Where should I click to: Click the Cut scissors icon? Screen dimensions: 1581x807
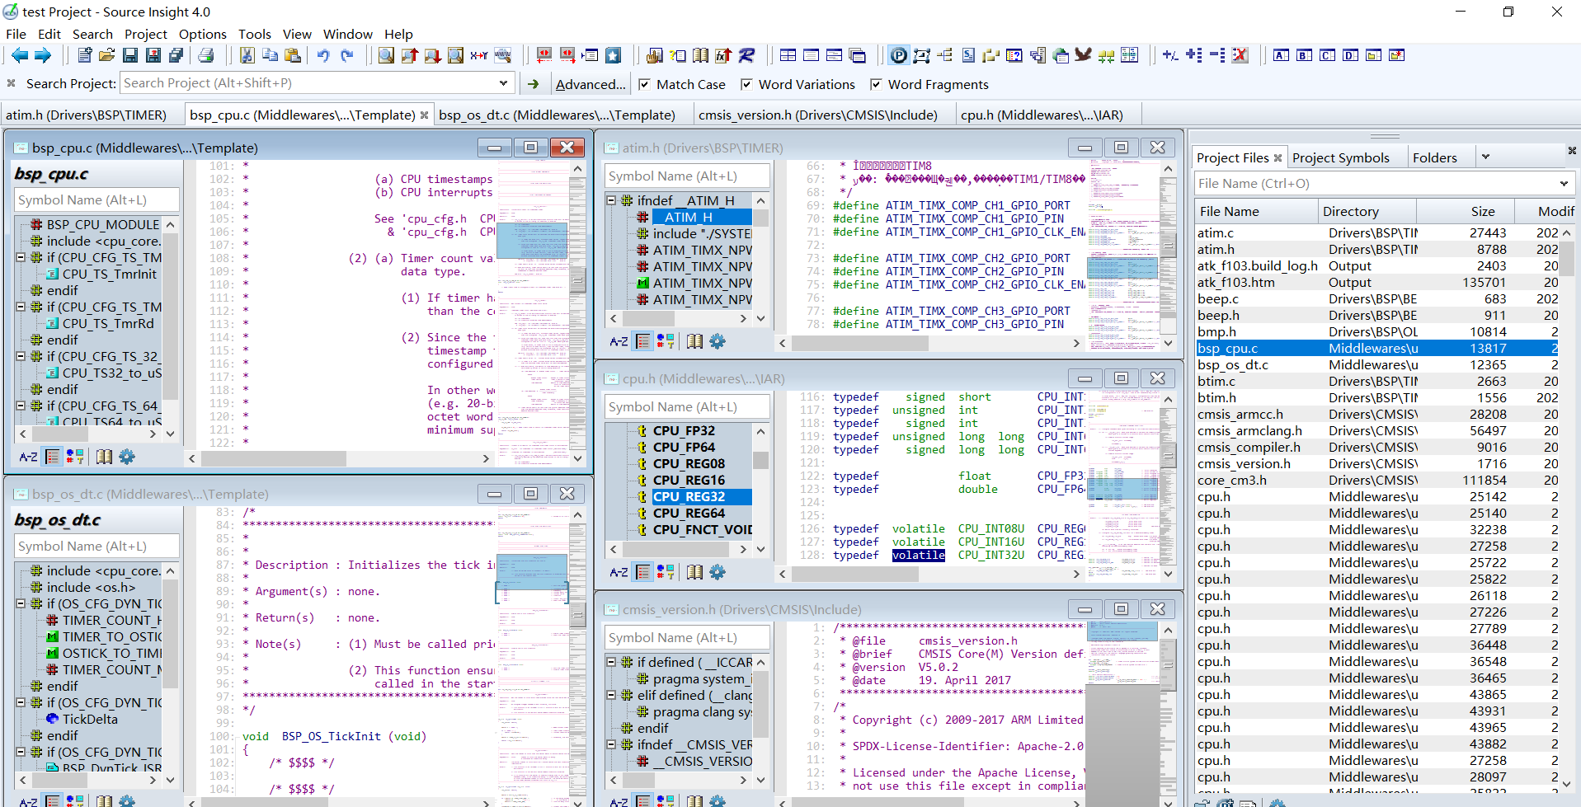[x=247, y=55]
